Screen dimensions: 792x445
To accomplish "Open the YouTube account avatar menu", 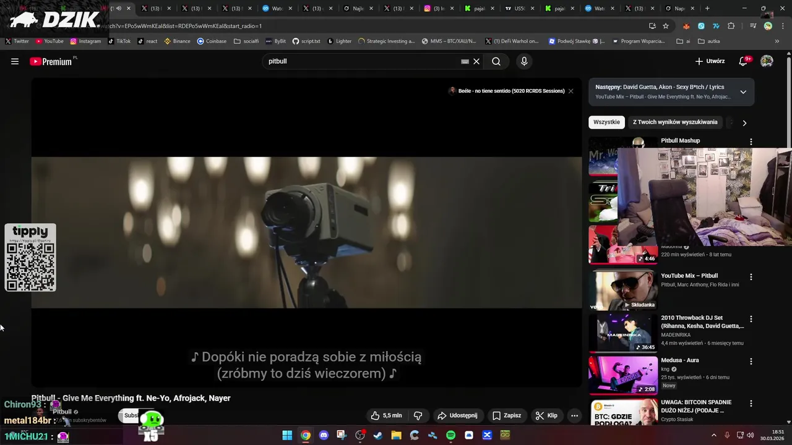I will 767,61.
